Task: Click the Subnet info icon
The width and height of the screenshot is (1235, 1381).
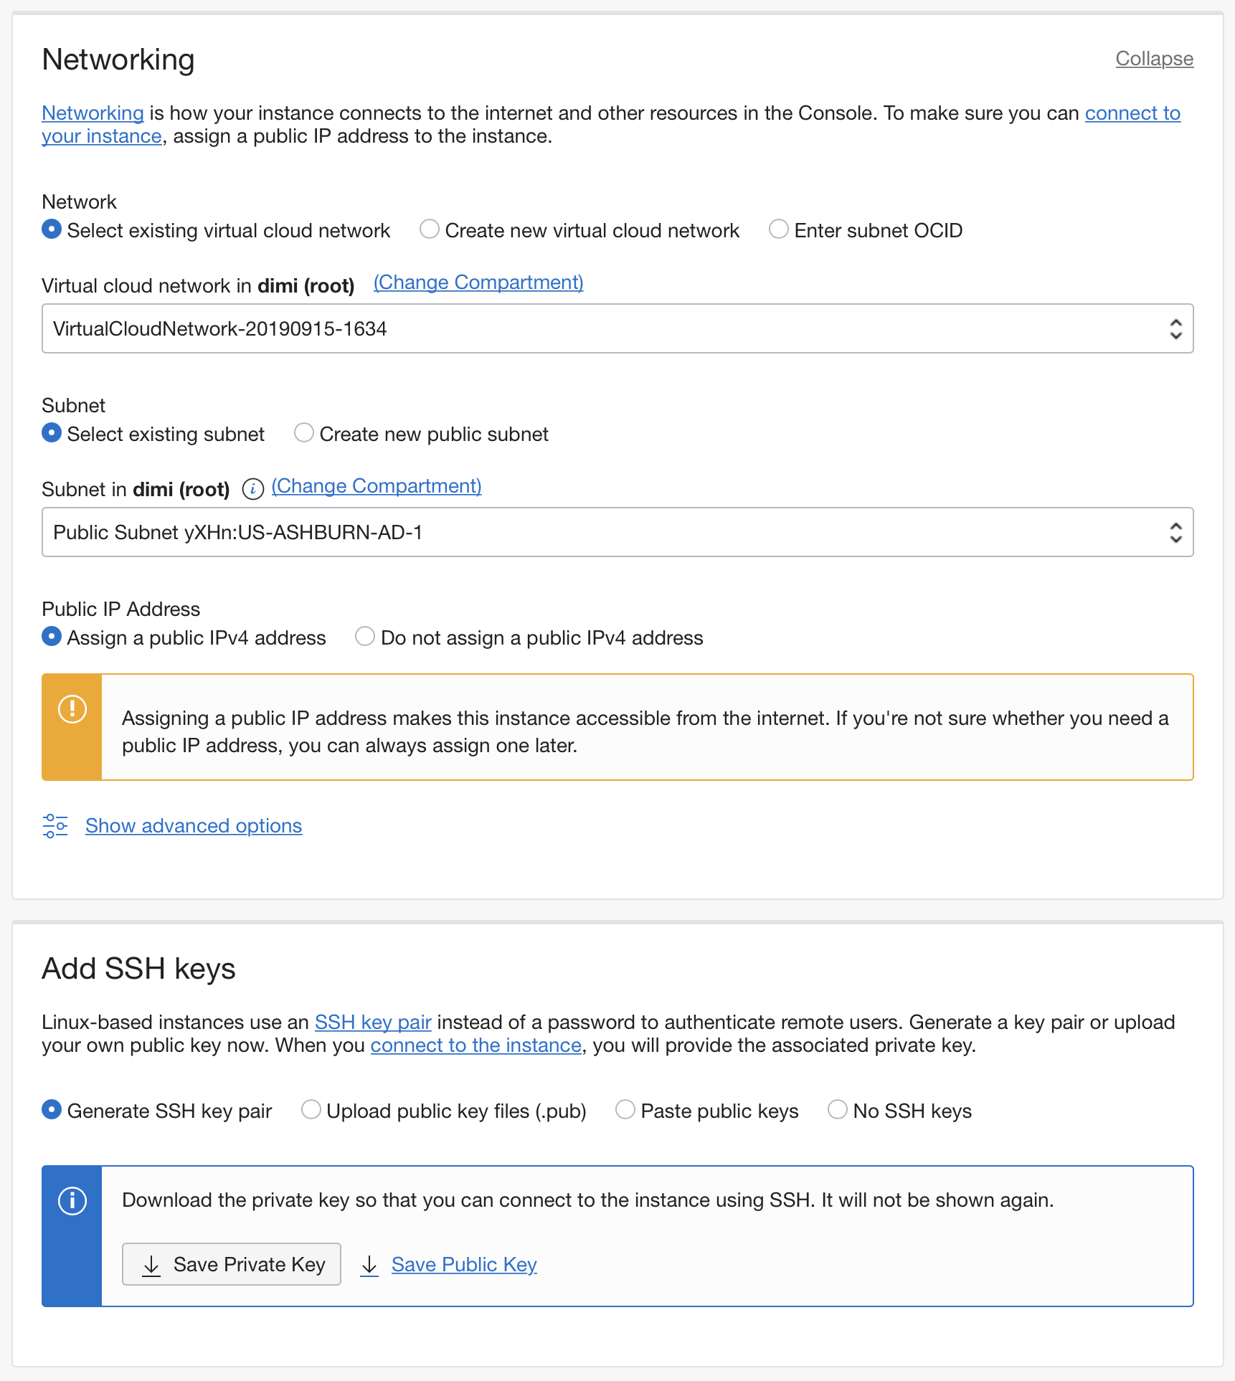Action: (252, 489)
